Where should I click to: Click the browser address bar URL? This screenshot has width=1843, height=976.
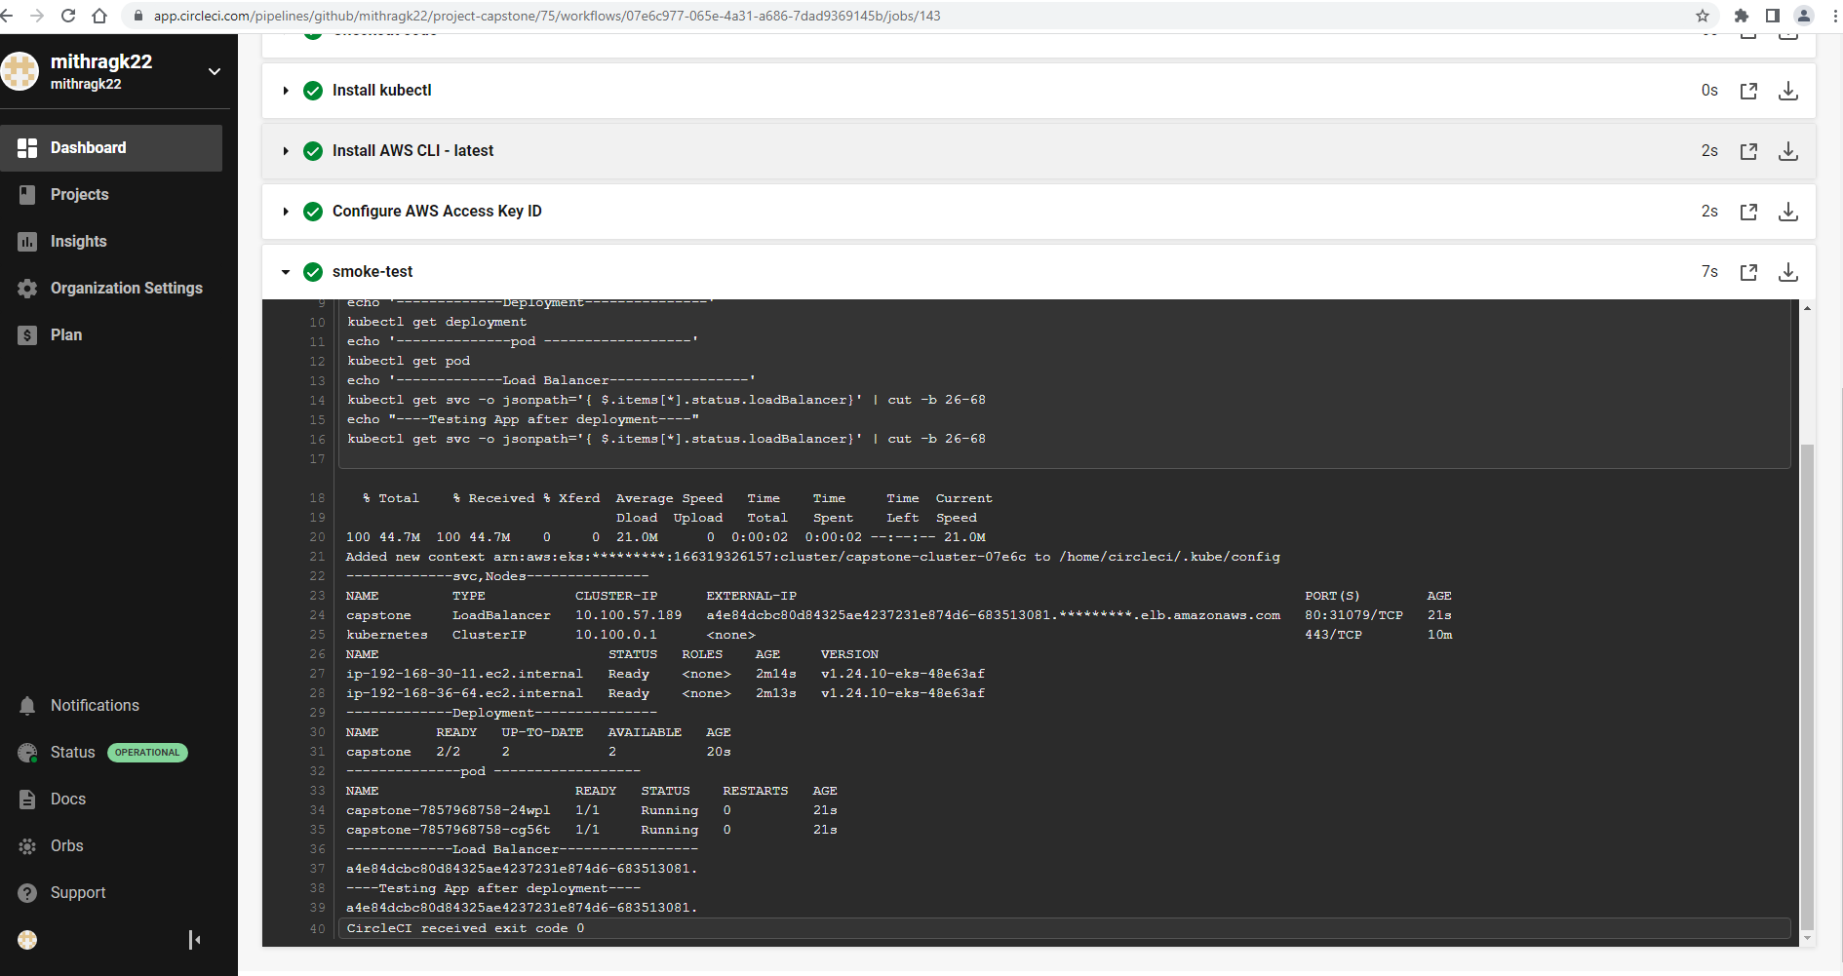point(547,16)
